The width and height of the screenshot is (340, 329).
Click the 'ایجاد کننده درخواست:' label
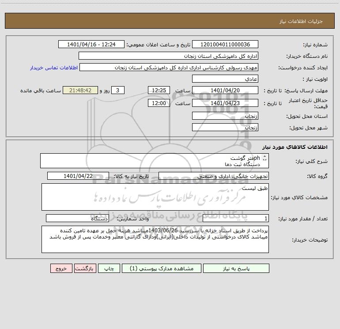[x=303, y=68]
